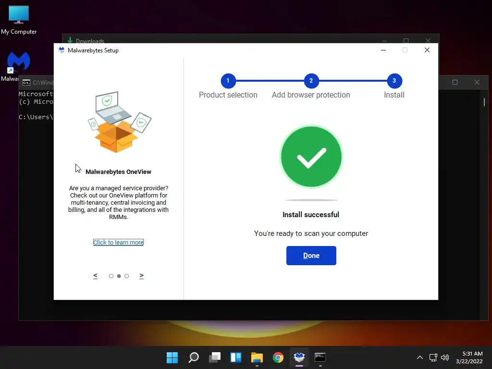Close the Malwarebytes Setup window
This screenshot has height=369, width=492.
tap(427, 50)
